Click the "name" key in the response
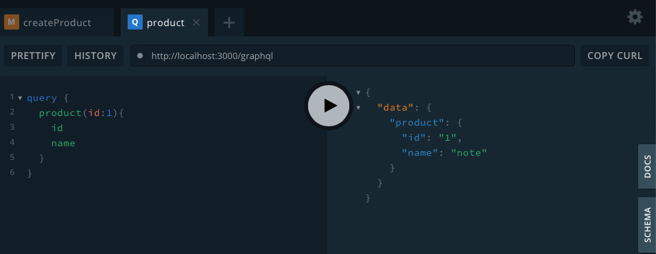This screenshot has width=656, height=254. (x=420, y=152)
